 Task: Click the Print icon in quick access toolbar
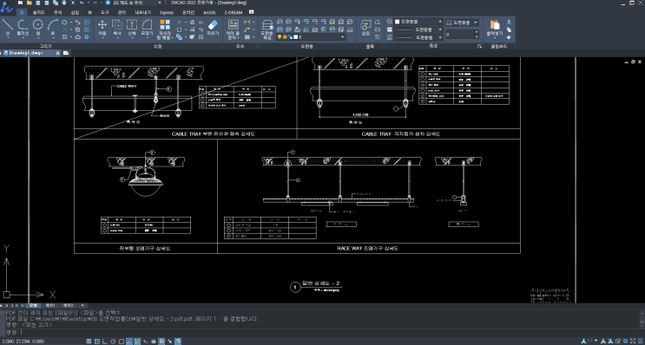tap(64, 3)
